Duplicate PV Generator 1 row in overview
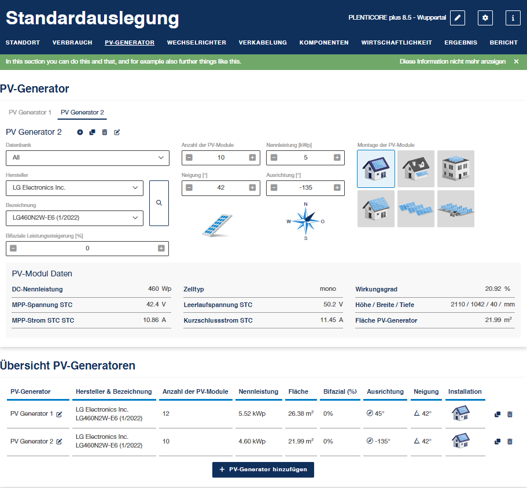The image size is (527, 488). point(497,415)
